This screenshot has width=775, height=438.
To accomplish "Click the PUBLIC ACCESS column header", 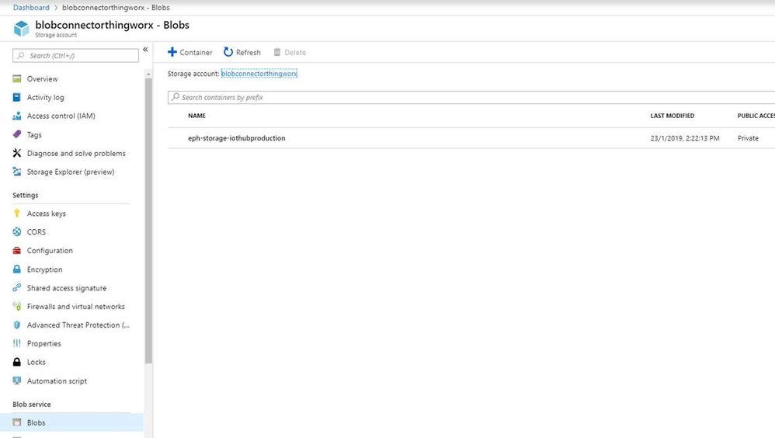I will pyautogui.click(x=756, y=116).
